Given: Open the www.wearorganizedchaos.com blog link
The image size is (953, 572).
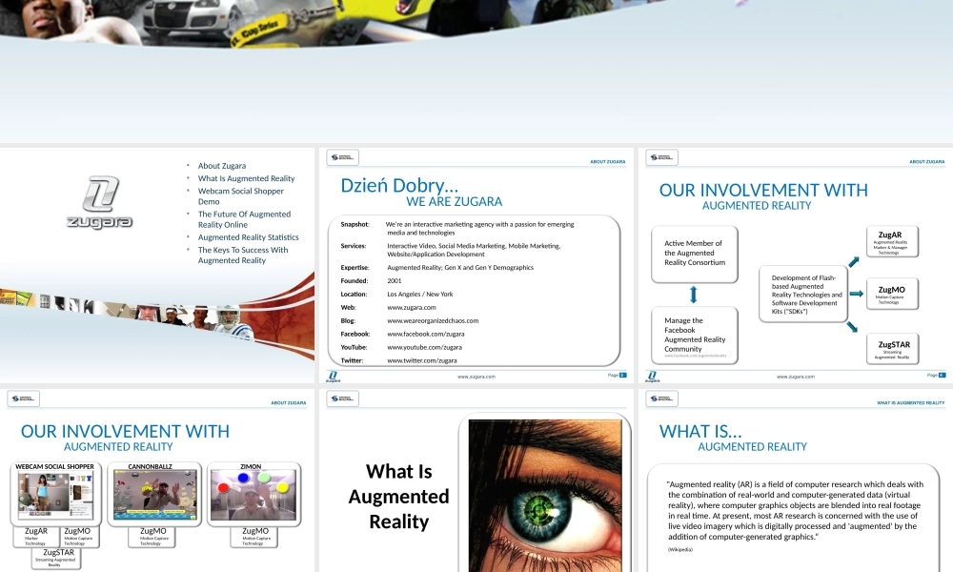Looking at the screenshot, I should tap(433, 320).
